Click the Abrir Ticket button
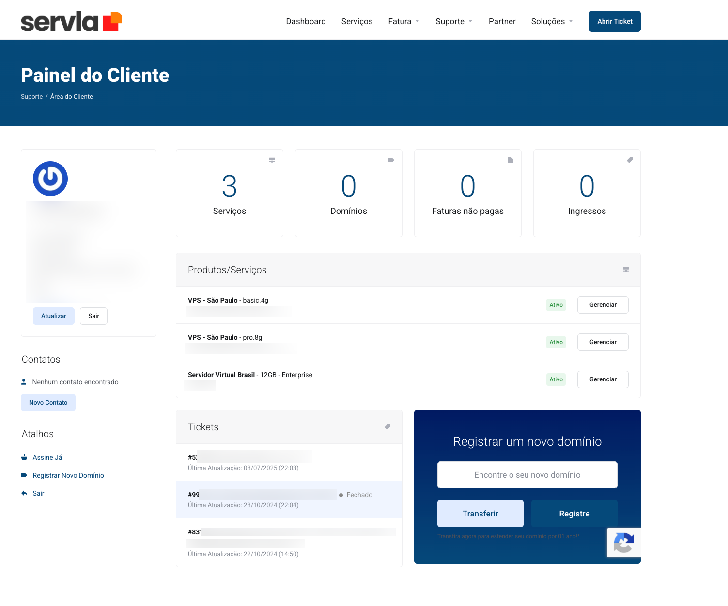This screenshot has width=728, height=606. 615,21
